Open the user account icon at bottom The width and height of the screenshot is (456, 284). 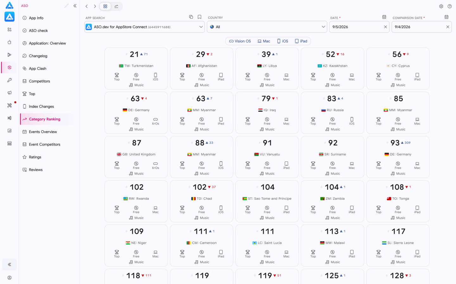click(9, 278)
